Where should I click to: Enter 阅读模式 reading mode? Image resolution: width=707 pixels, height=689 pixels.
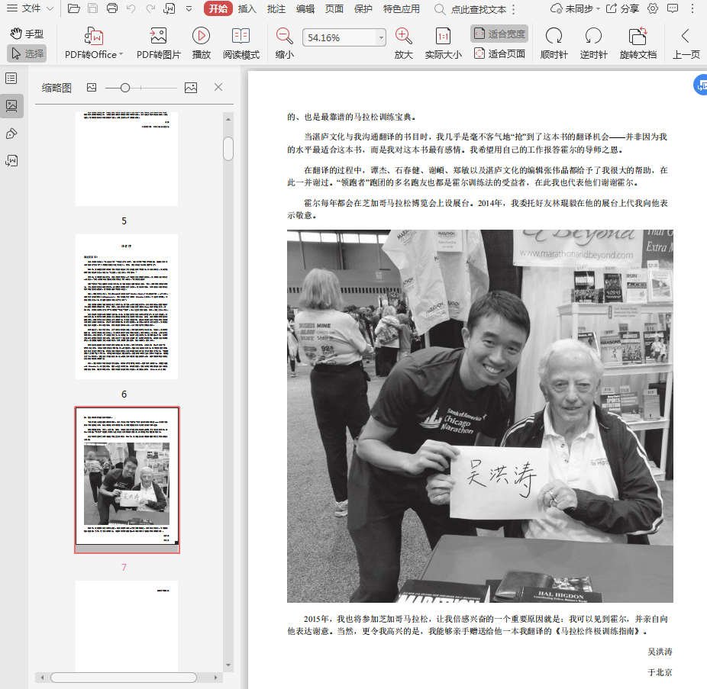point(241,37)
